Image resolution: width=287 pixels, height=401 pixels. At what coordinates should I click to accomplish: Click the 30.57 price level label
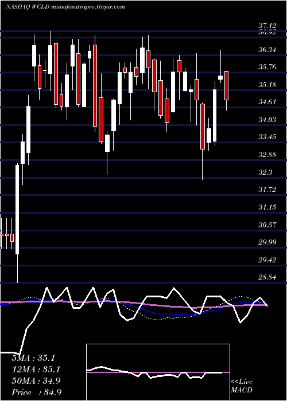coord(267,225)
